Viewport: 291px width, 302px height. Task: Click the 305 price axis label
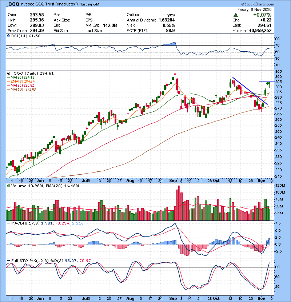click(279, 71)
